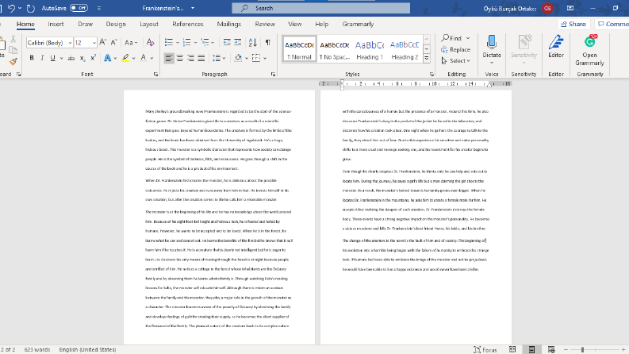Viewport: 629px width, 354px height.
Task: Open word count showing 623 words
Action: point(37,349)
